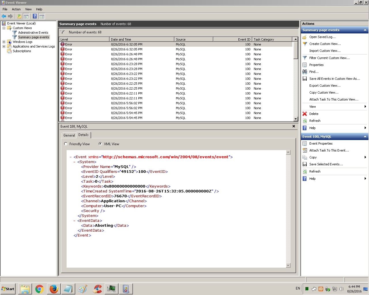Click Filter Current Custom View funnel icon
The image size is (369, 295).
pos(305,58)
